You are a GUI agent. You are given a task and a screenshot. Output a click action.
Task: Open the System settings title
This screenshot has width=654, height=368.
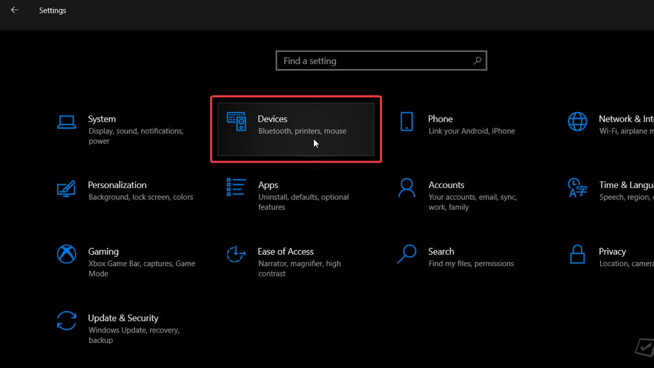[x=102, y=119]
